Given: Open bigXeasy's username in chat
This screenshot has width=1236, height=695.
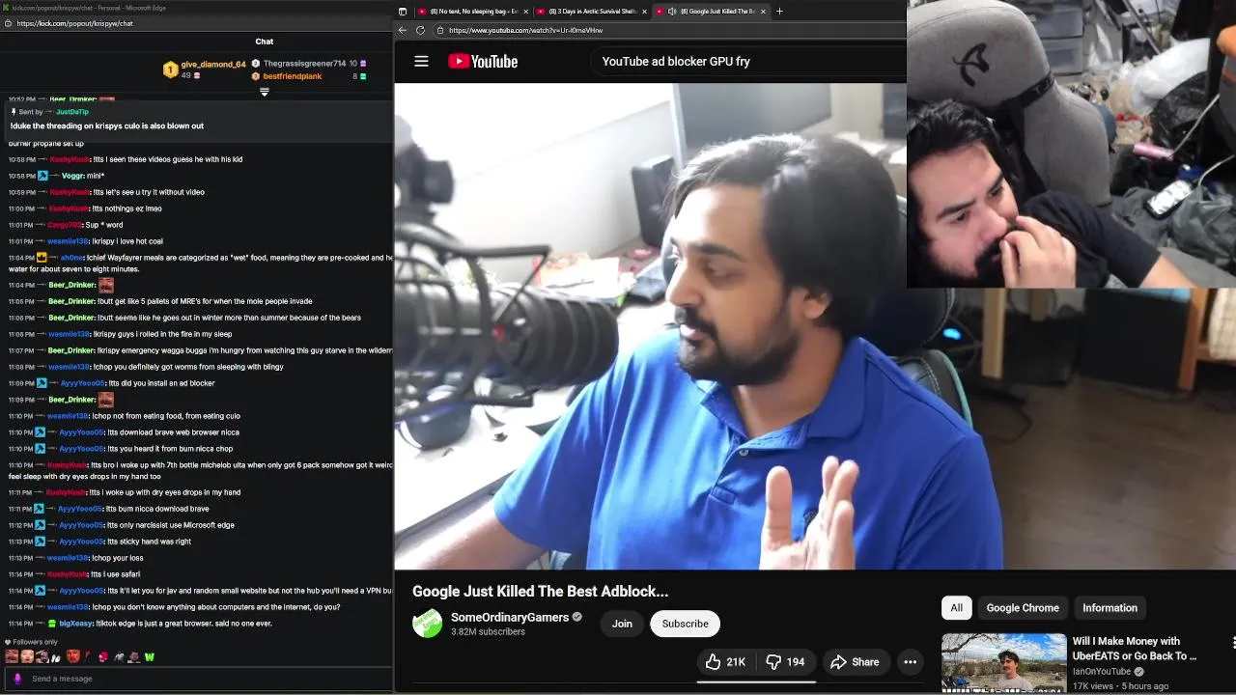Looking at the screenshot, I should [x=75, y=624].
